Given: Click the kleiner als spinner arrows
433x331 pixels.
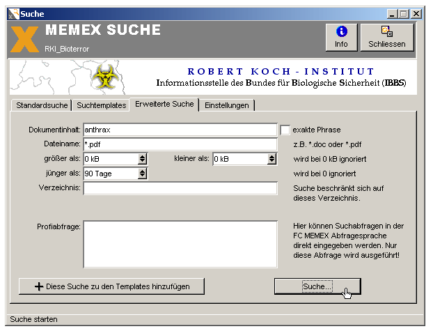Looking at the screenshot, I should (271, 159).
